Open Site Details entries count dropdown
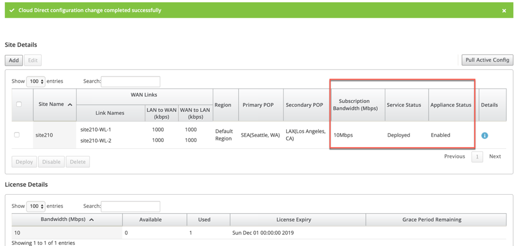This screenshot has height=246, width=516. point(35,81)
